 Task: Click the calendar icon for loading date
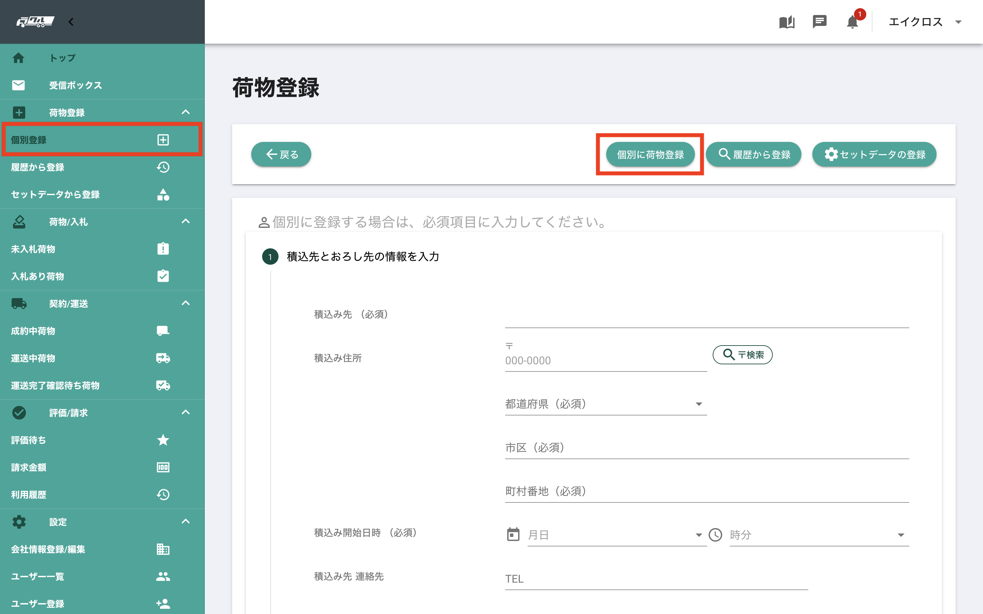pos(513,535)
